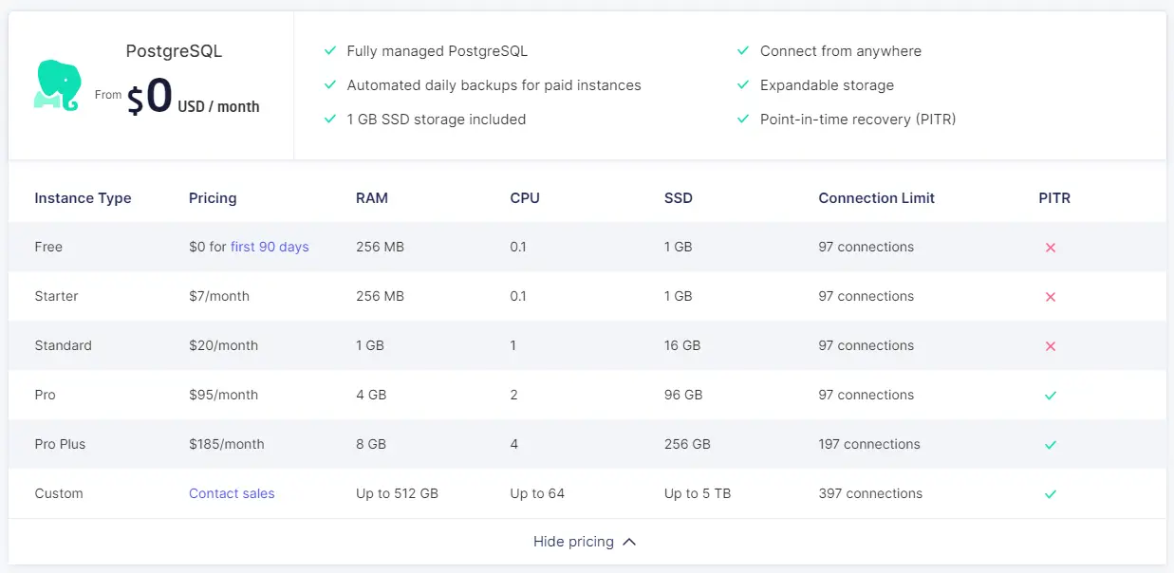The width and height of the screenshot is (1174, 573).
Task: Click the Up to 512 GB RAM cell
Action: click(x=397, y=493)
